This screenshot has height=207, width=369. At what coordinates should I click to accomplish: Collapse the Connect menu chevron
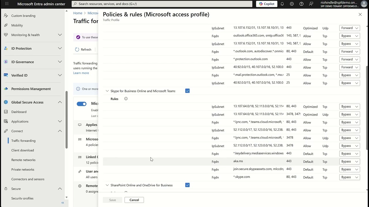(60, 131)
